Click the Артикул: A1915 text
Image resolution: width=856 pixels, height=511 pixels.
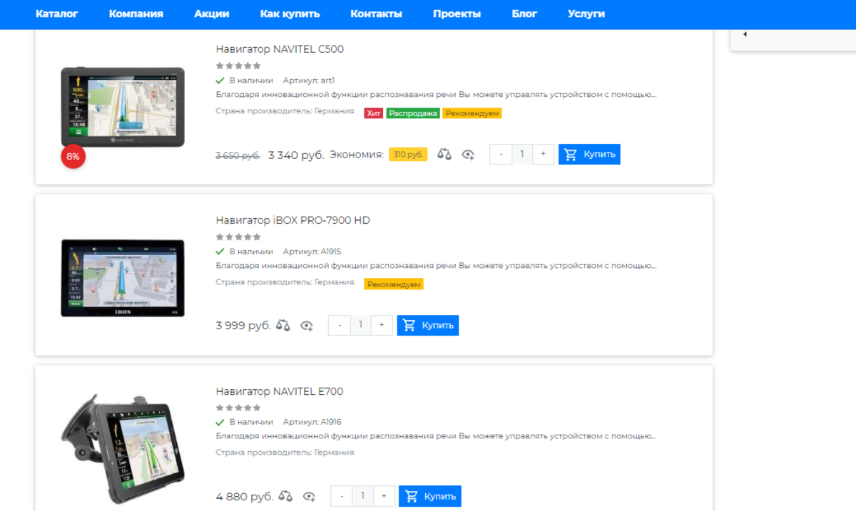click(x=312, y=252)
